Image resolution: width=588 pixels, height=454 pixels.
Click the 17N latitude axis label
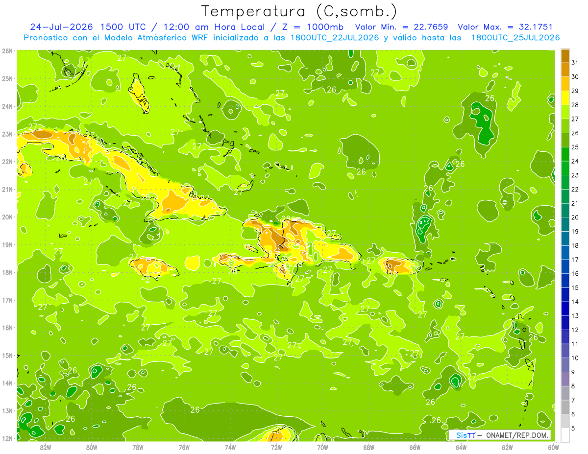(7, 300)
